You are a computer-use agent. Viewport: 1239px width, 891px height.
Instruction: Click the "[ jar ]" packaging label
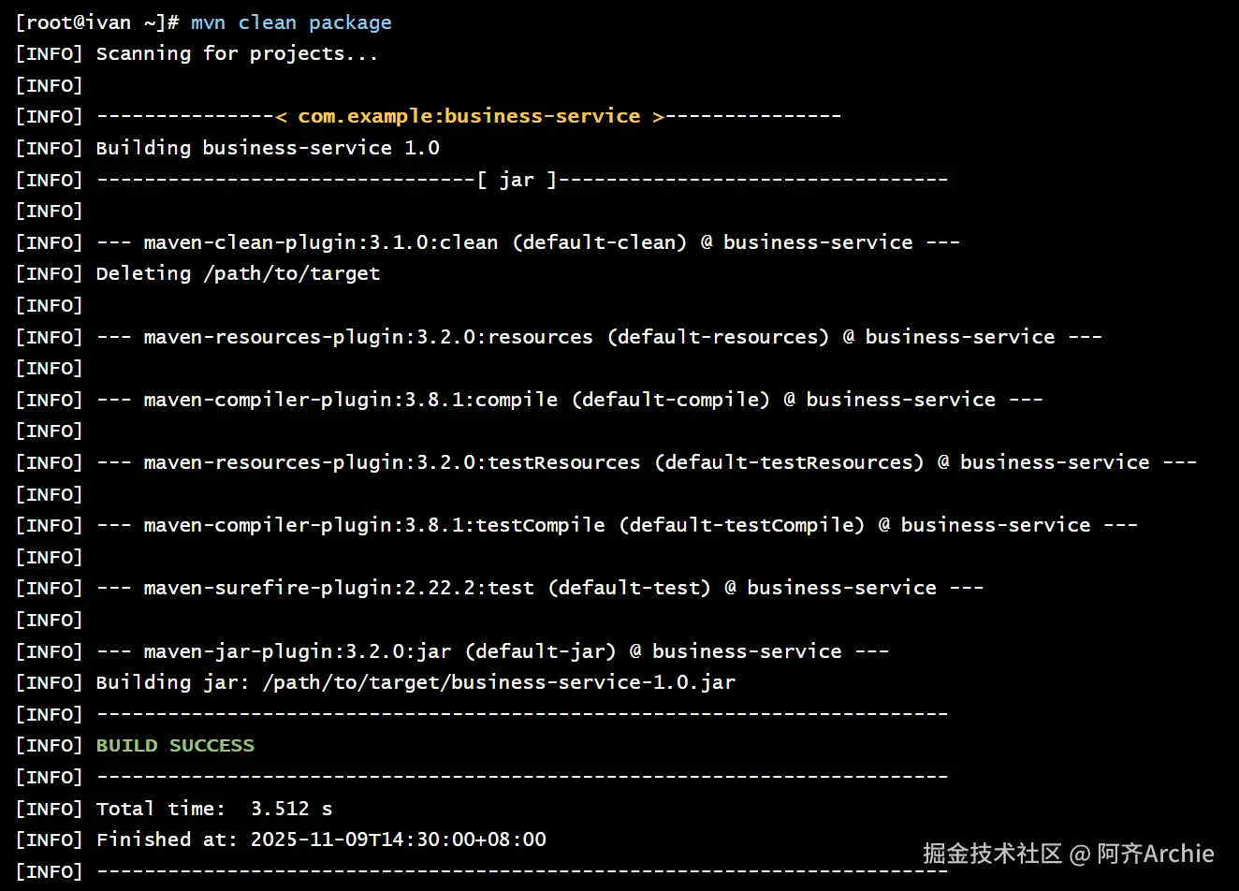(517, 180)
